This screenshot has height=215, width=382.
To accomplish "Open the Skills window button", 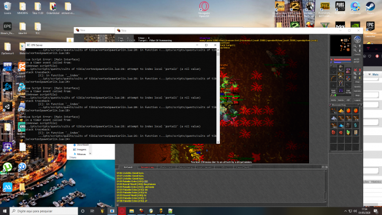I will pyautogui.click(x=334, y=100).
